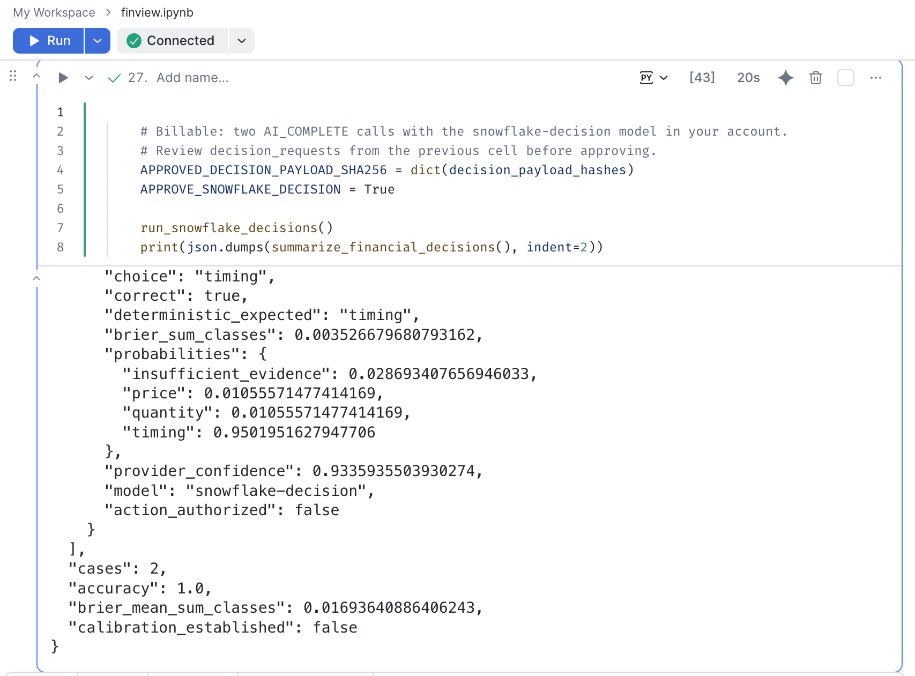The height and width of the screenshot is (676, 915).
Task: Click the Connected status button
Action: click(173, 41)
